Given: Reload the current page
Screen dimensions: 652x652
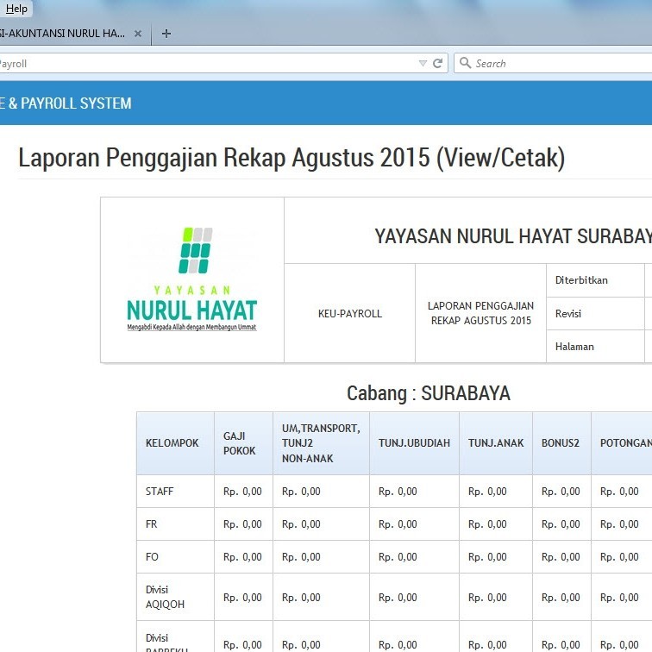Looking at the screenshot, I should (437, 63).
